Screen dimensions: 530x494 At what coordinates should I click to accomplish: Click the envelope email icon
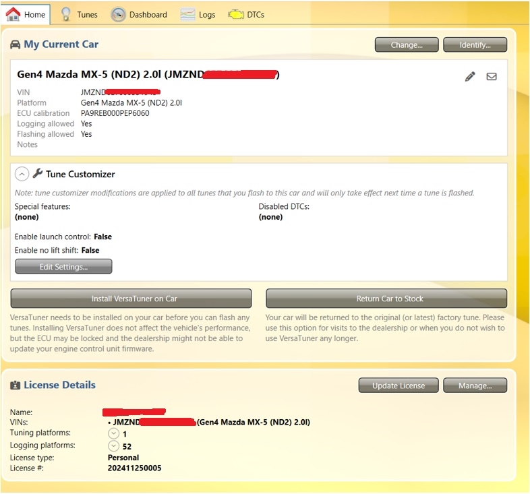click(x=492, y=77)
